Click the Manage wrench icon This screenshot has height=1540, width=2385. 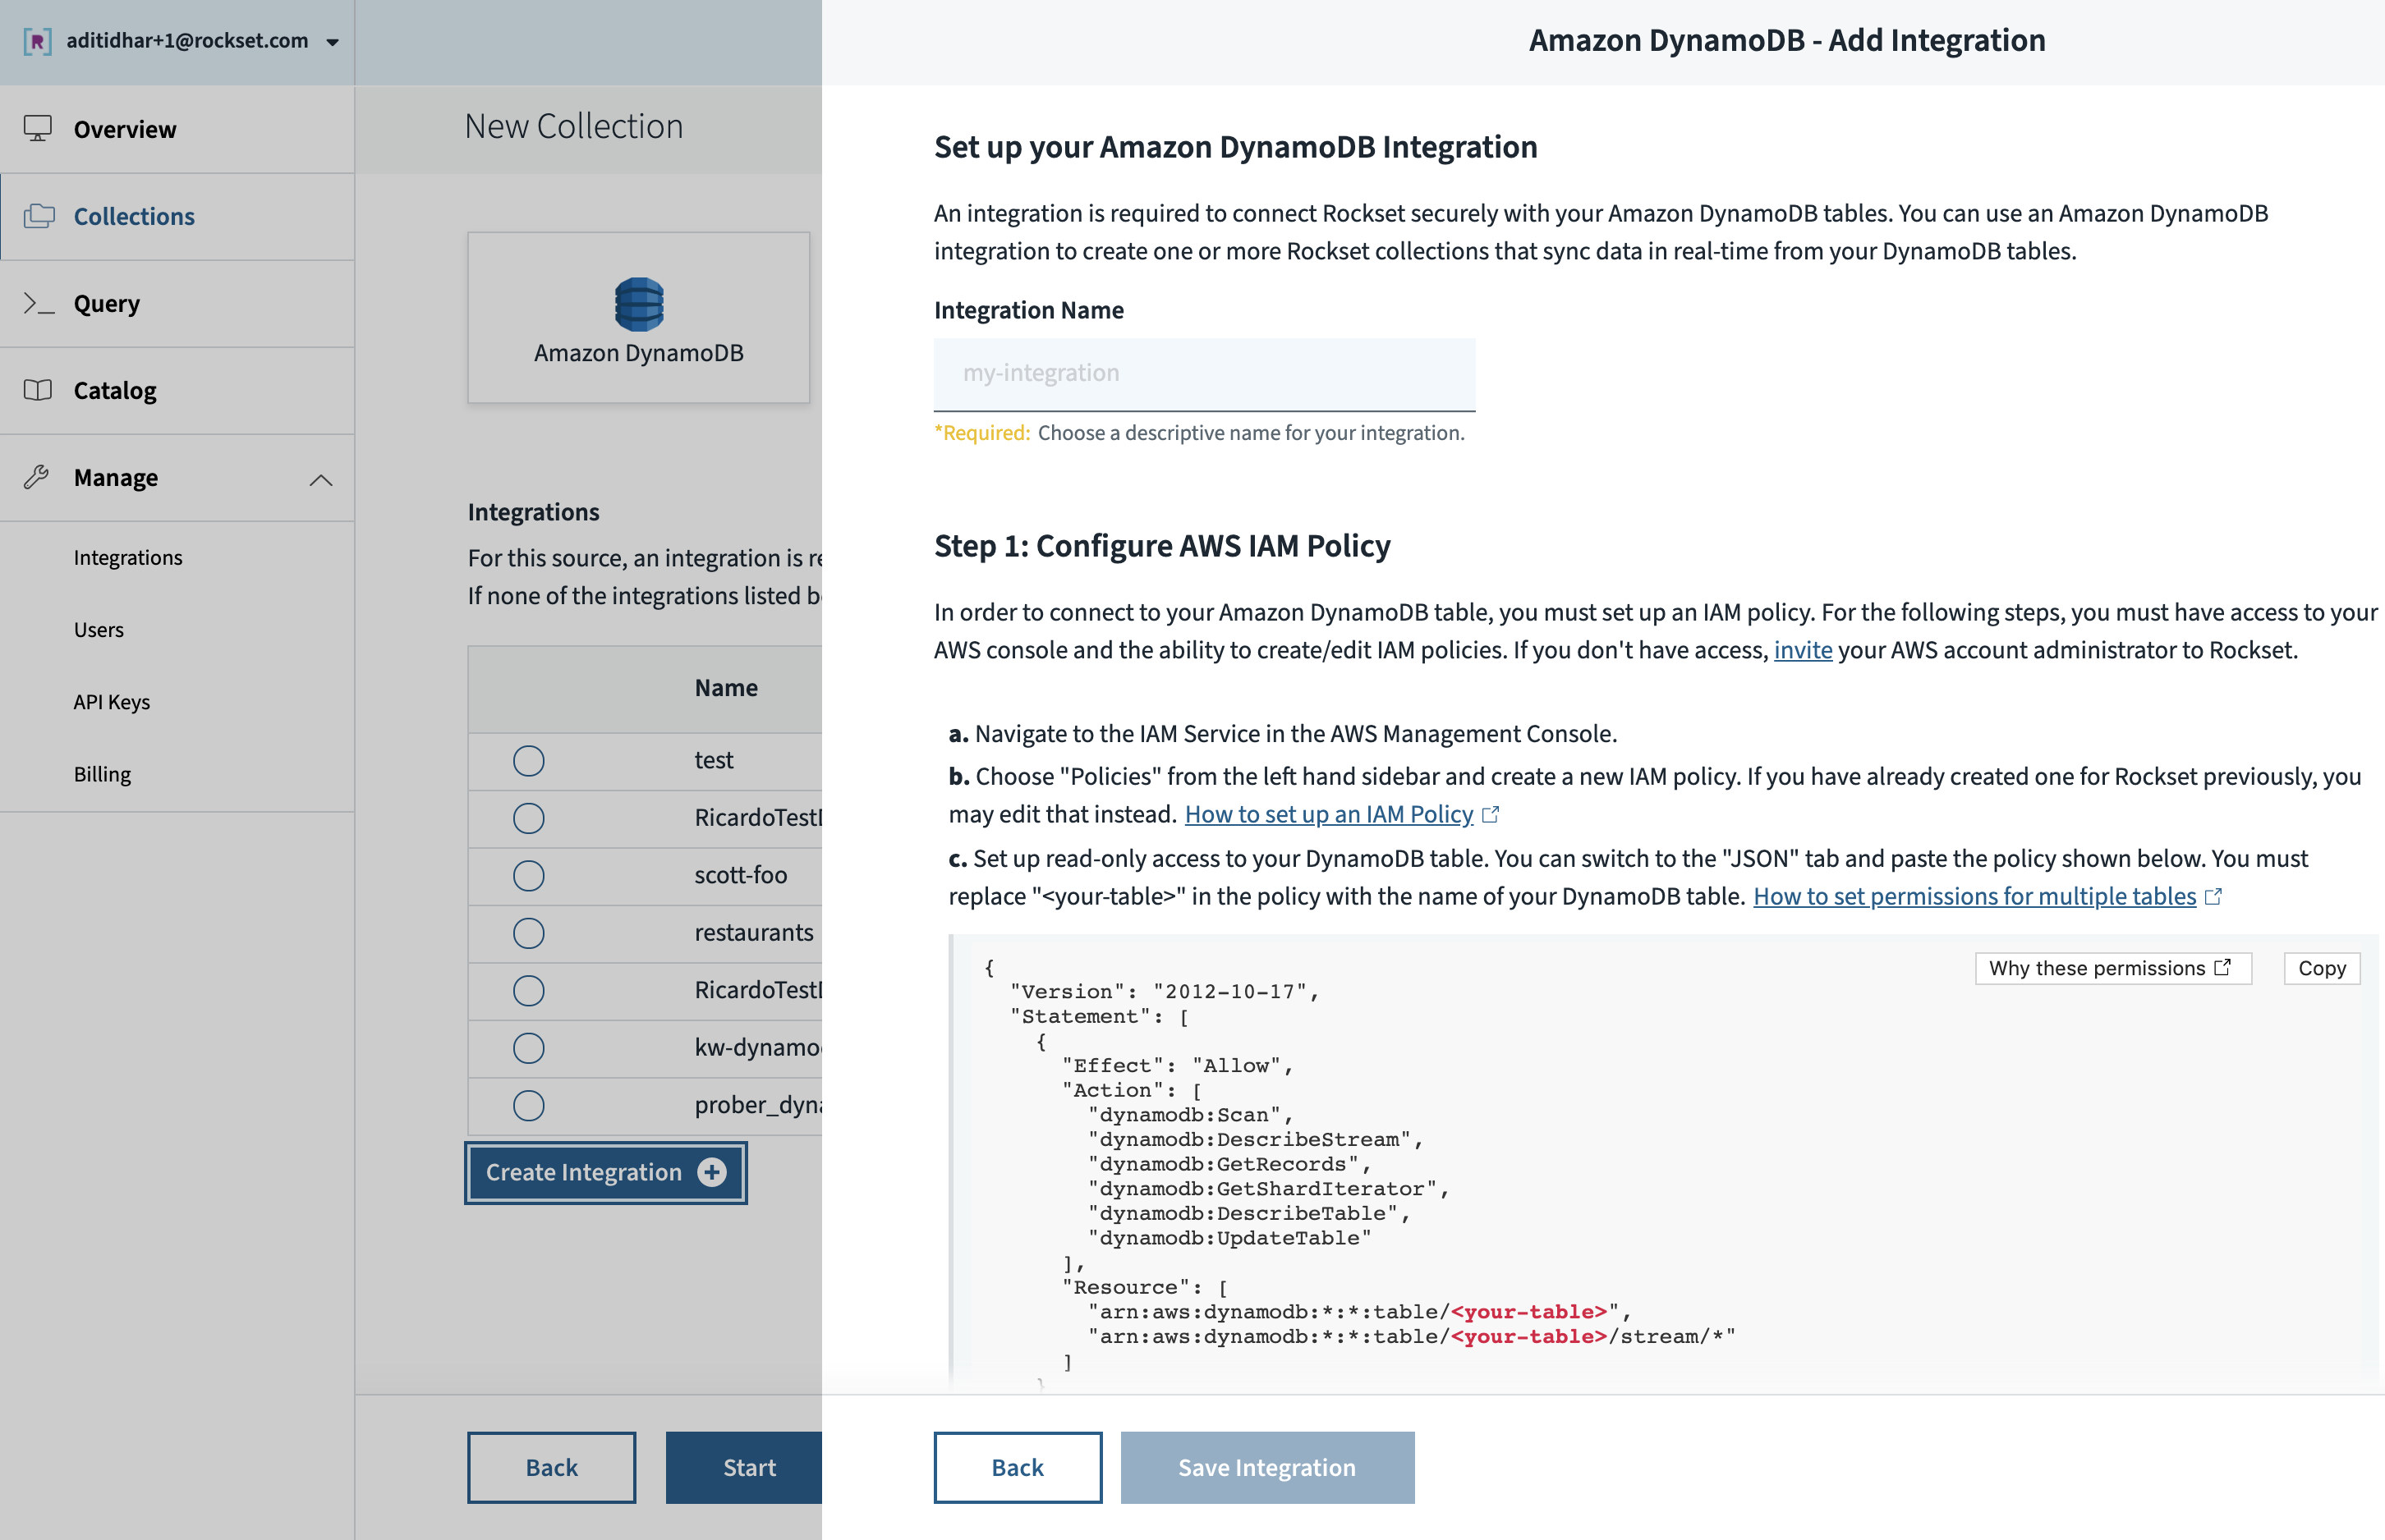click(x=37, y=477)
